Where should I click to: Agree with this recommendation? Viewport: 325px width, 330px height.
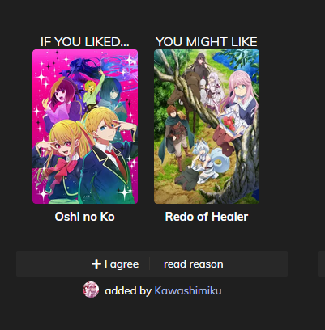[115, 264]
